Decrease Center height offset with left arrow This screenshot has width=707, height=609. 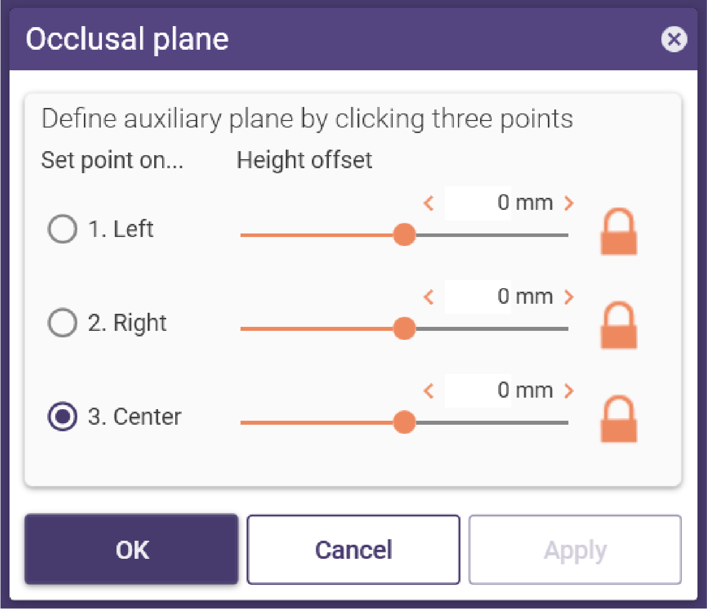429,391
